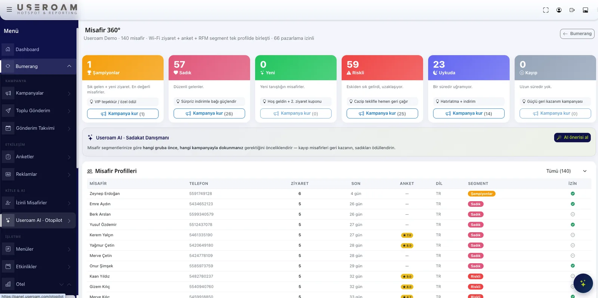Click the TELEFON column header
Viewport: 598px width, 298px height.
click(199, 184)
